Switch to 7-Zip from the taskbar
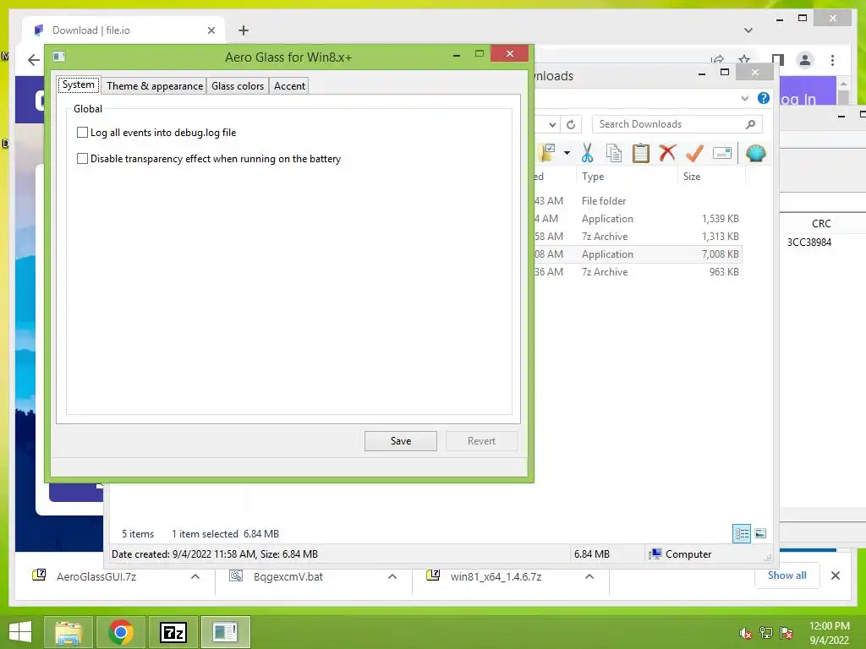The width and height of the screenshot is (866, 649). [173, 632]
